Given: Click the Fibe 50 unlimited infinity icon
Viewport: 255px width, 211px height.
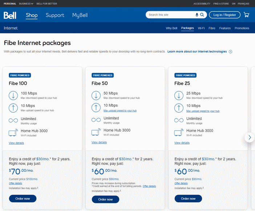Looking at the screenshot, I should 96,120.
